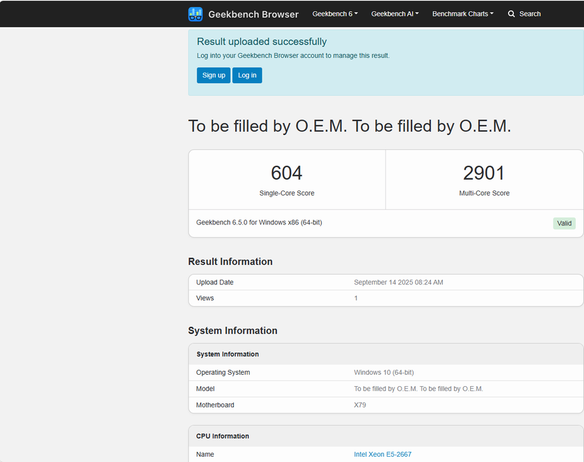Click the Geekbench glasses logo icon
Image resolution: width=584 pixels, height=462 pixels.
(195, 14)
